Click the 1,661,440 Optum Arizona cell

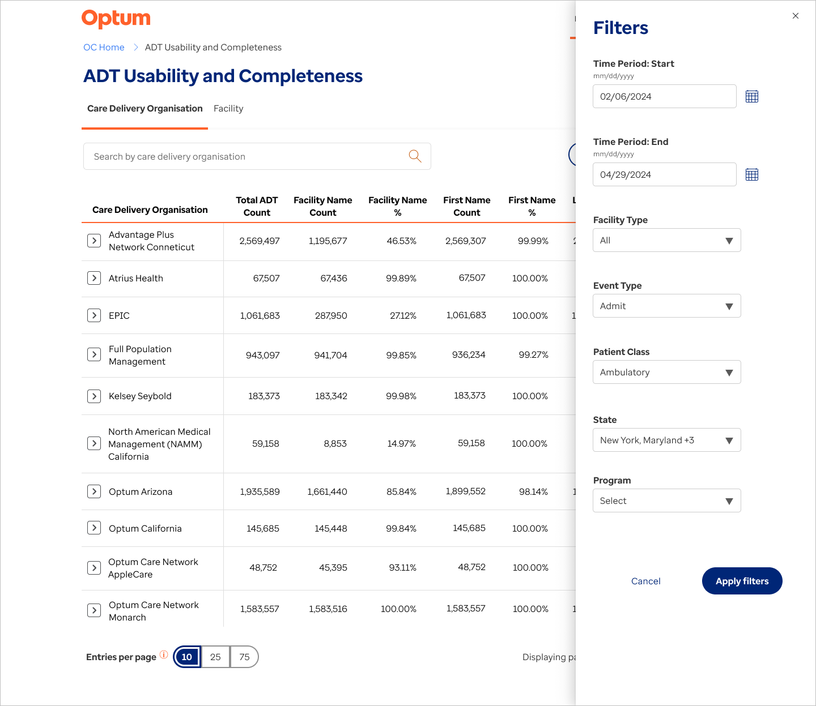coord(327,491)
